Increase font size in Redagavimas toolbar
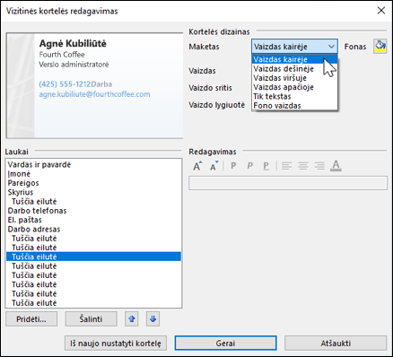This screenshot has height=357, width=393. (x=197, y=166)
